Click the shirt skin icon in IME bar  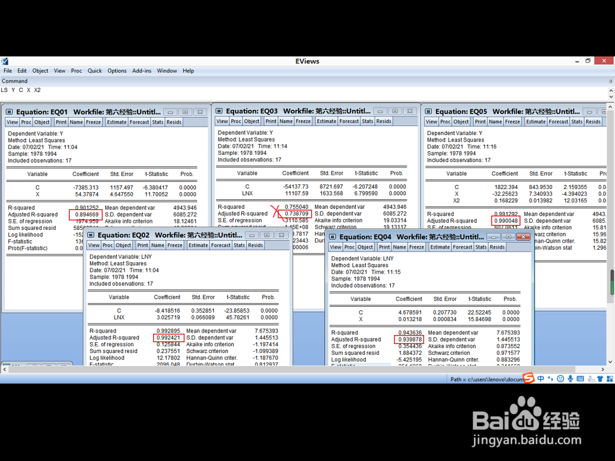pyautogui.click(x=600, y=379)
